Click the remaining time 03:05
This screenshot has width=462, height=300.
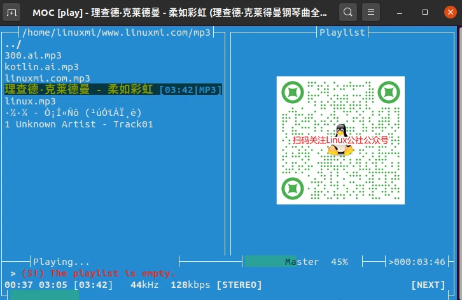pyautogui.click(x=53, y=285)
